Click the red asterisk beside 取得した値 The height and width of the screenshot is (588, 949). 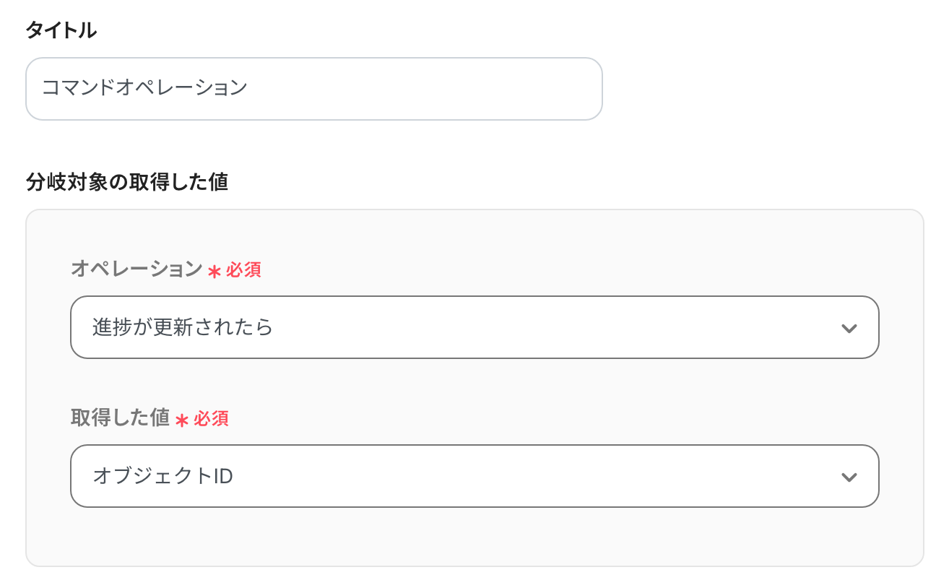tap(182, 420)
